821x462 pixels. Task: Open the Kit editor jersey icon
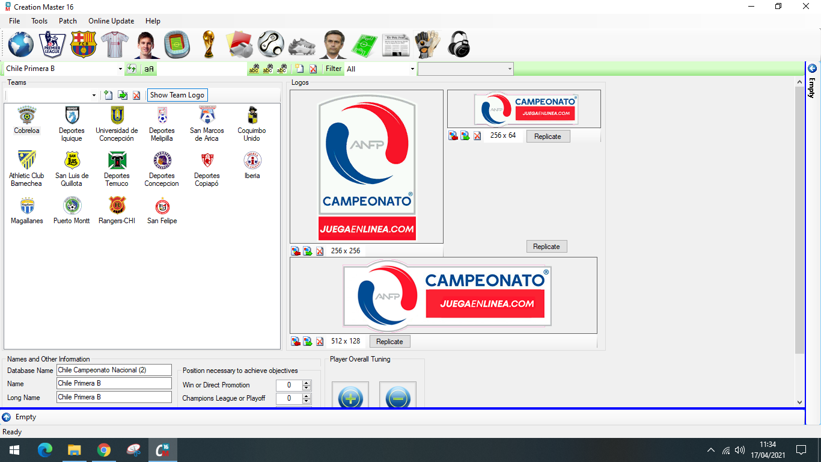click(x=115, y=44)
